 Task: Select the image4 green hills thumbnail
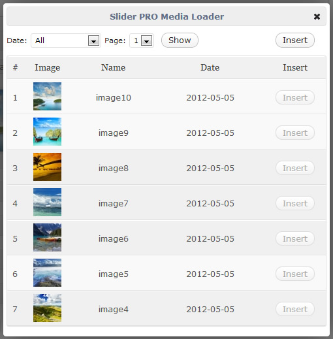click(x=47, y=308)
